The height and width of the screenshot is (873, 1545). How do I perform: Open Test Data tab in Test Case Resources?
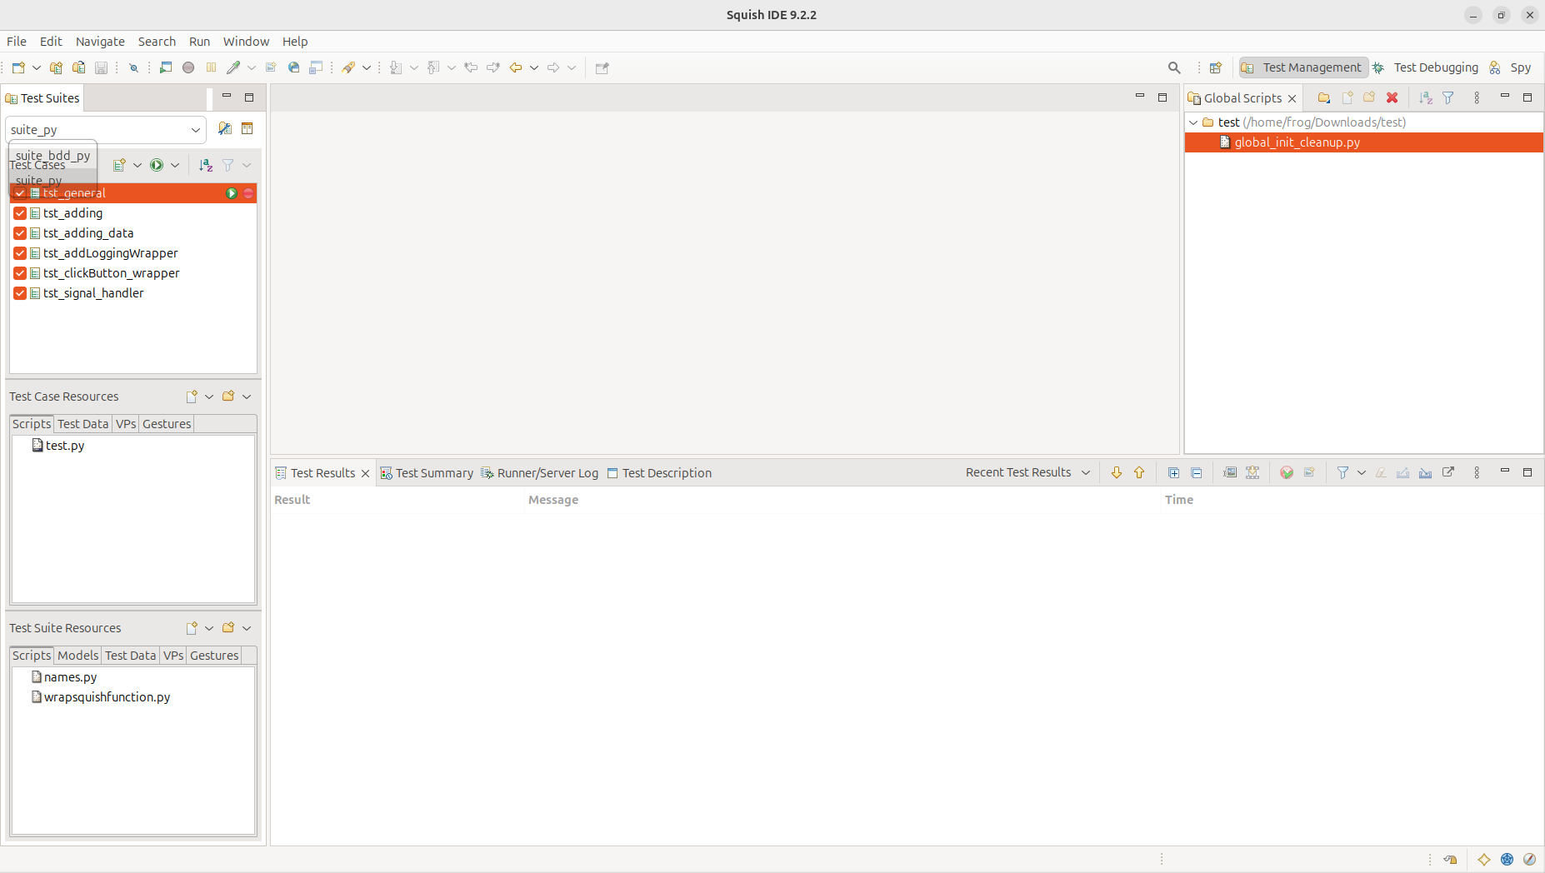click(82, 424)
